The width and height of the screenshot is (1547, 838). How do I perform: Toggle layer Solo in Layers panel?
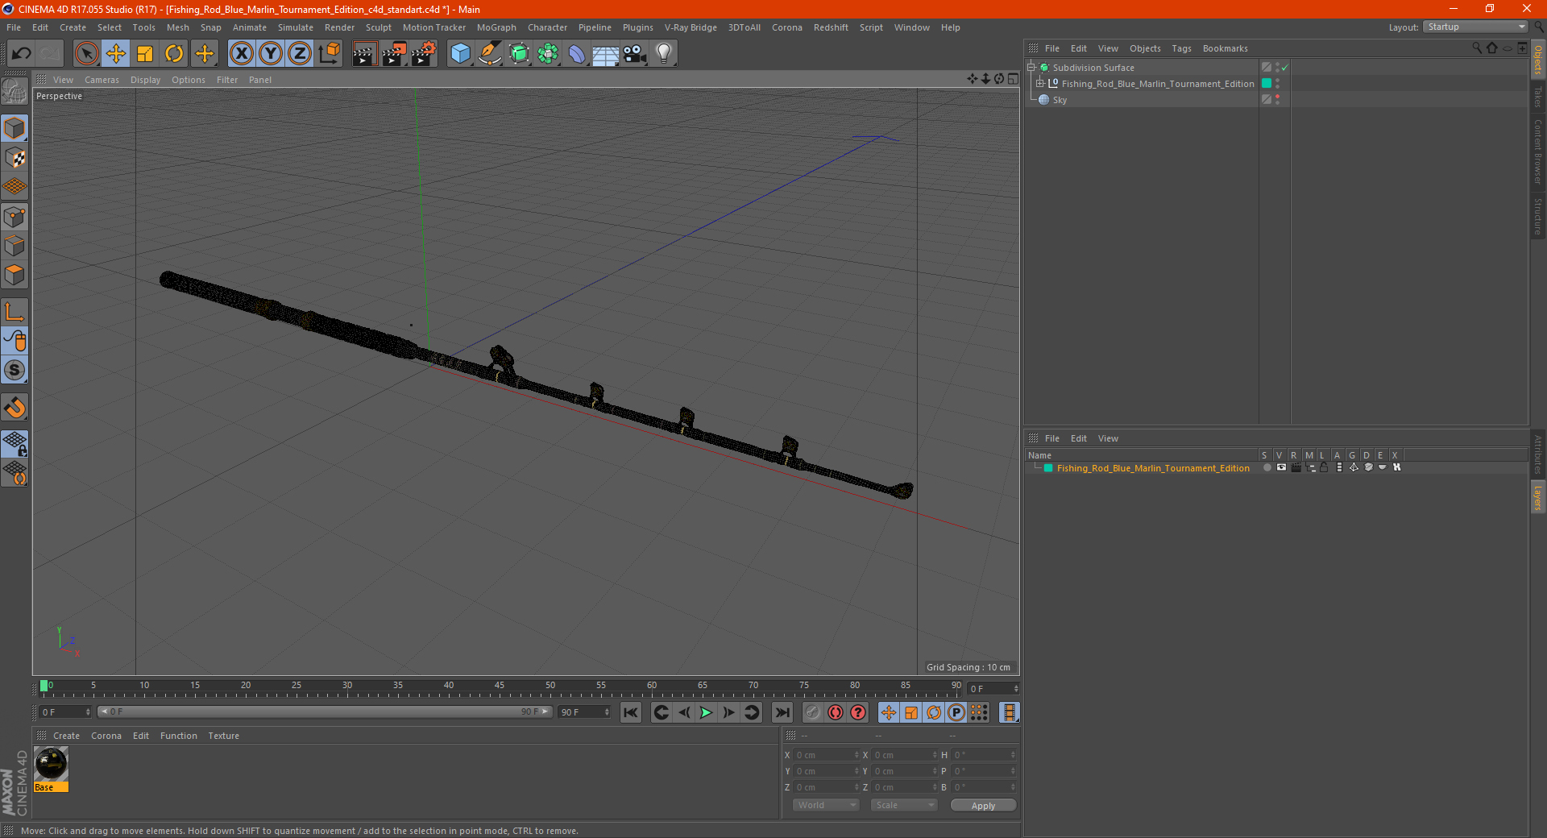[x=1267, y=467]
